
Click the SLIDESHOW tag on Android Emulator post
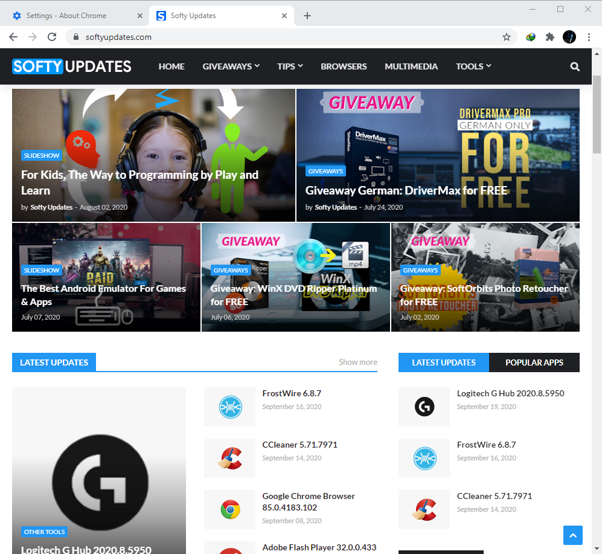(x=42, y=271)
